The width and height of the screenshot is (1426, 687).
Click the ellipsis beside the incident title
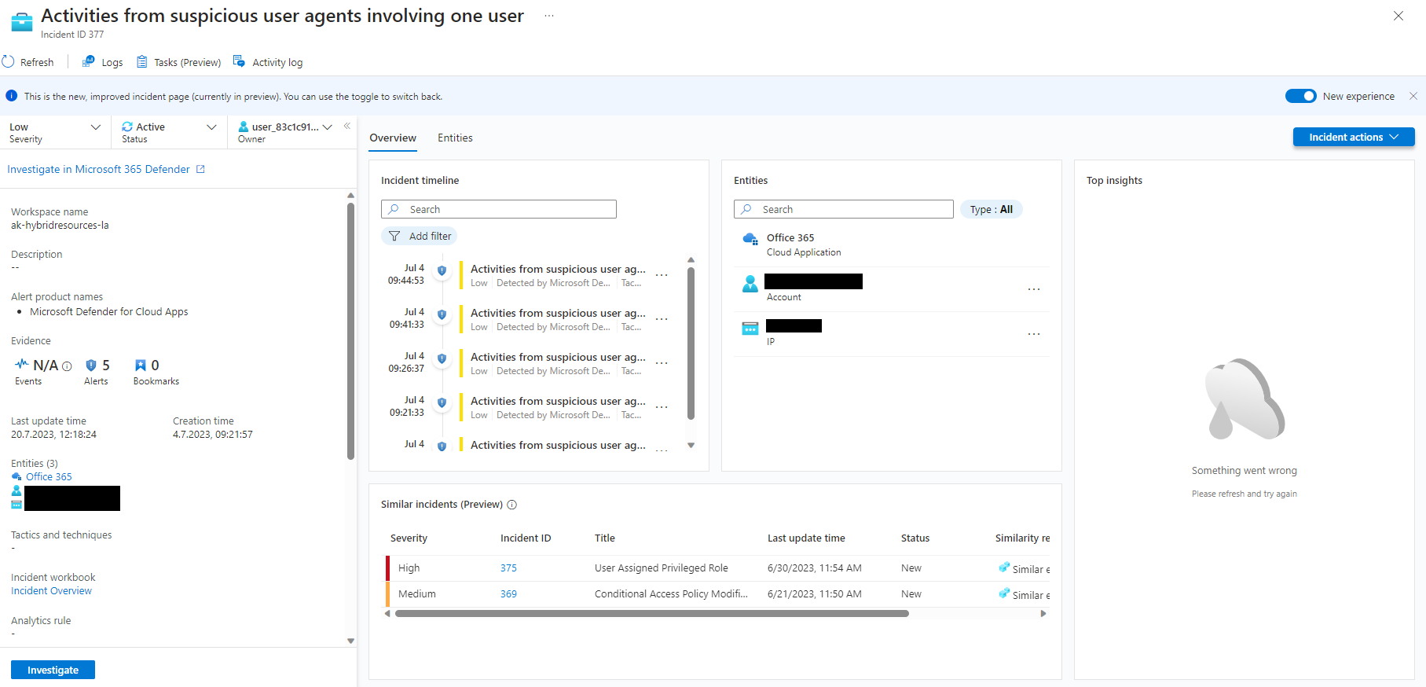click(x=549, y=16)
